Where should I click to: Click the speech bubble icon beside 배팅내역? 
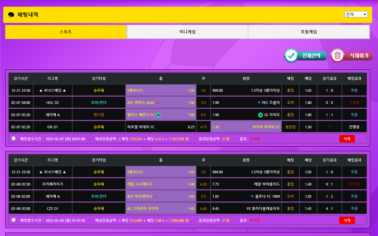coord(11,15)
